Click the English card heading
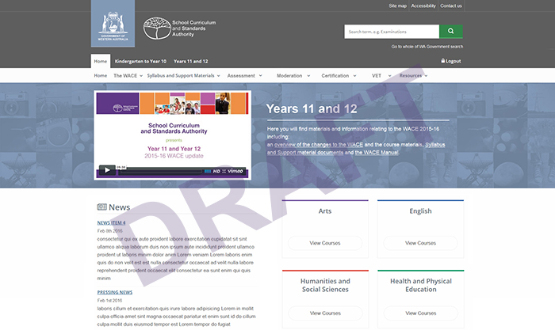555x330 pixels. 420,211
